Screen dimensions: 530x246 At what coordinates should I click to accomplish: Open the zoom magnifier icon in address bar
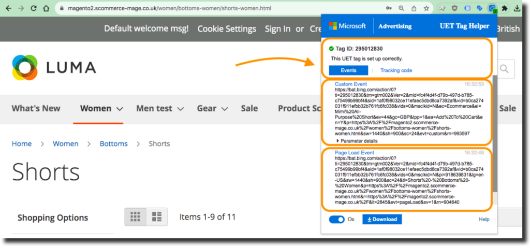[401, 8]
